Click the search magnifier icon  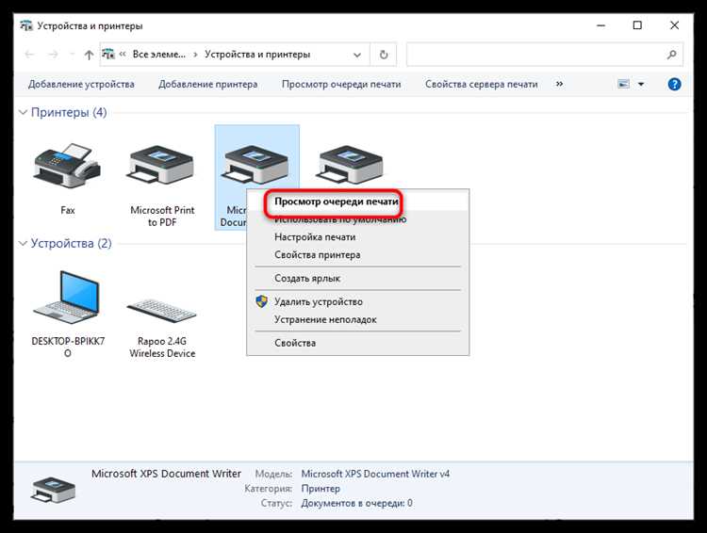click(671, 55)
